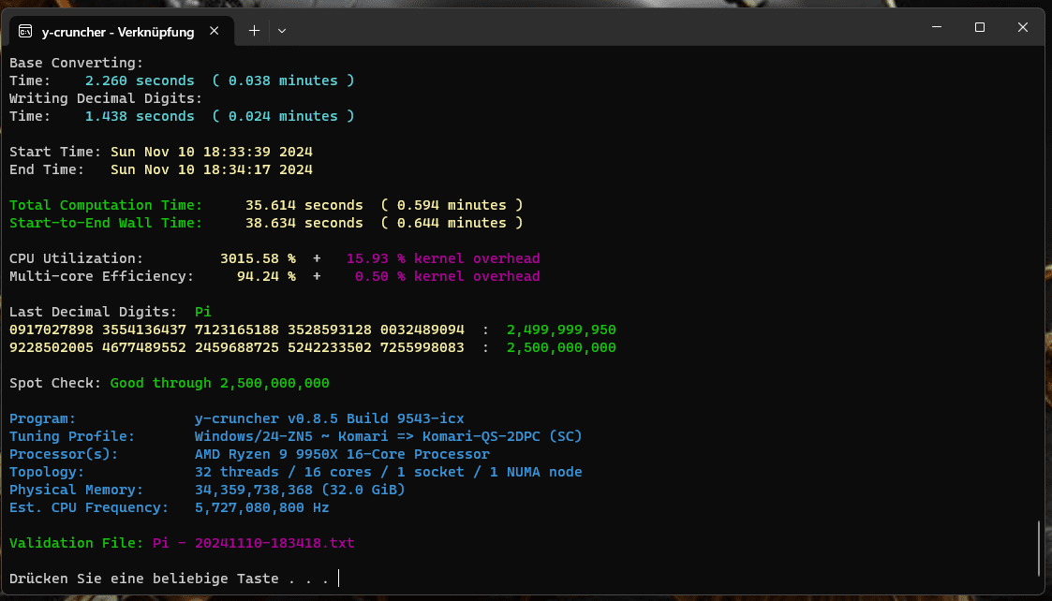The width and height of the screenshot is (1052, 601).
Task: Click 'Good through 2,500,000,000' spot check
Action: [219, 383]
